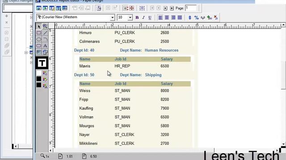Select the Rounded Rectangle tool
The width and height of the screenshot is (286, 160).
39,46
